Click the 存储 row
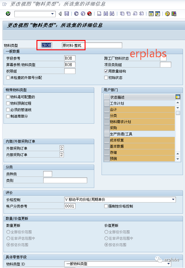The height and width of the screenshot is (268, 185). 142,152
